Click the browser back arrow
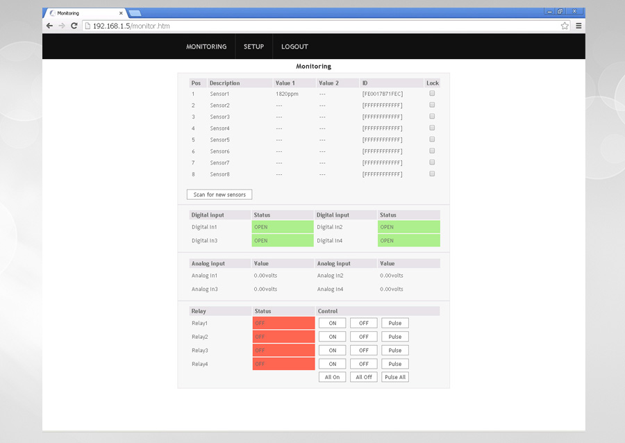This screenshot has width=625, height=443. coord(49,26)
